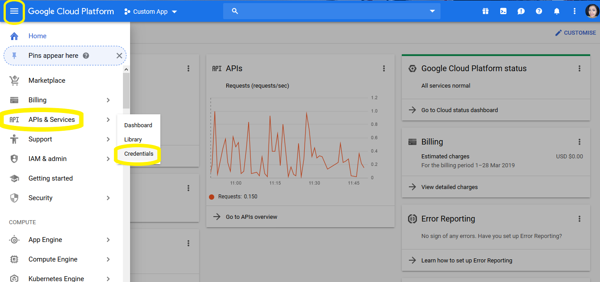Screen dimensions: 600x282
Task: Click the top search input field
Action: (330, 11)
